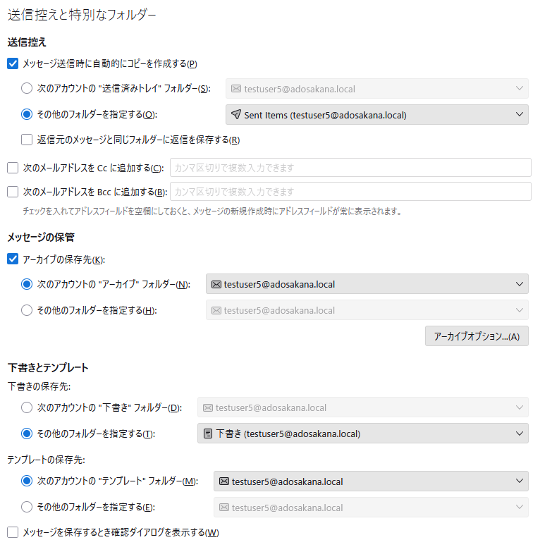Image resolution: width=552 pixels, height=559 pixels.
Task: Toggle auto-copy on message send checkbox
Action: click(12, 63)
